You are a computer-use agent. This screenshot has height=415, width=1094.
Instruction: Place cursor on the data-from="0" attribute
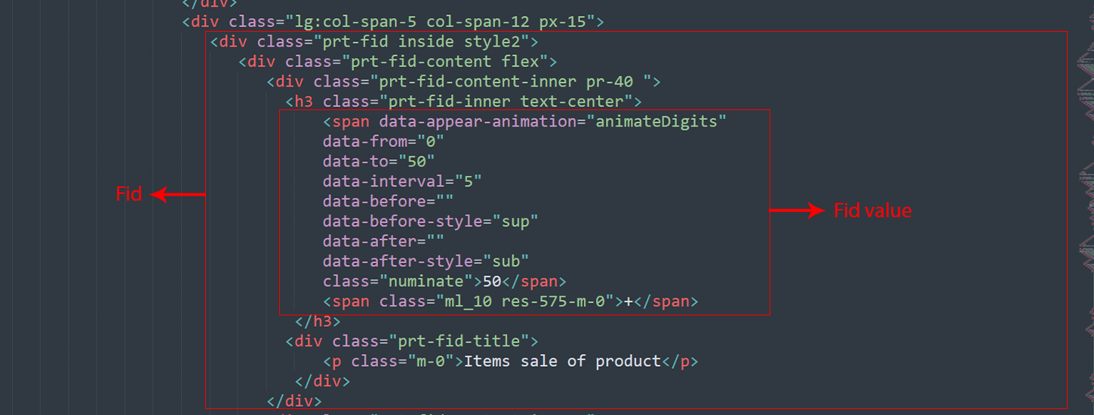coord(383,141)
